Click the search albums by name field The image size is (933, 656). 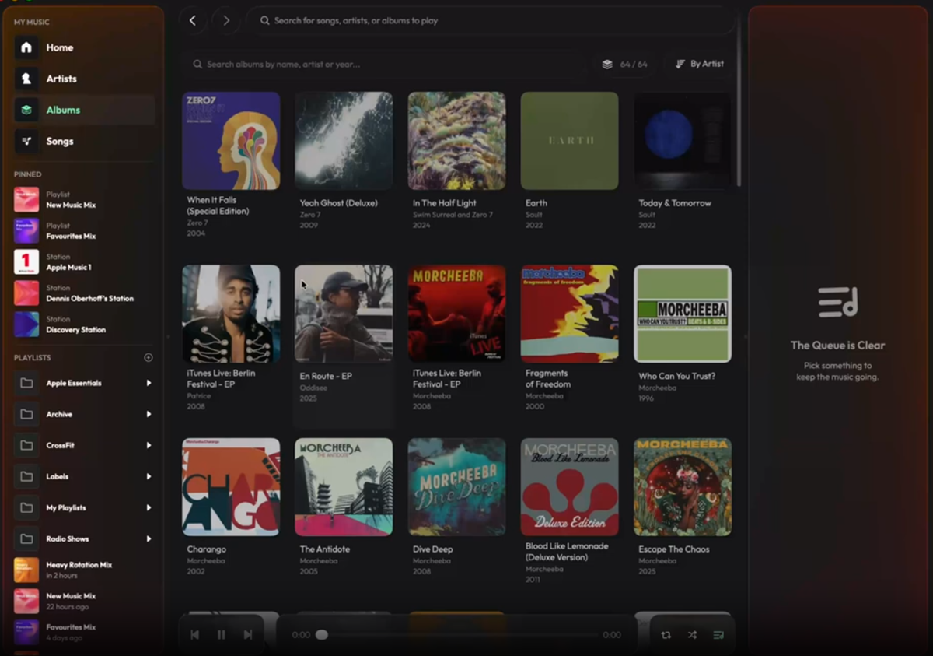click(384, 65)
